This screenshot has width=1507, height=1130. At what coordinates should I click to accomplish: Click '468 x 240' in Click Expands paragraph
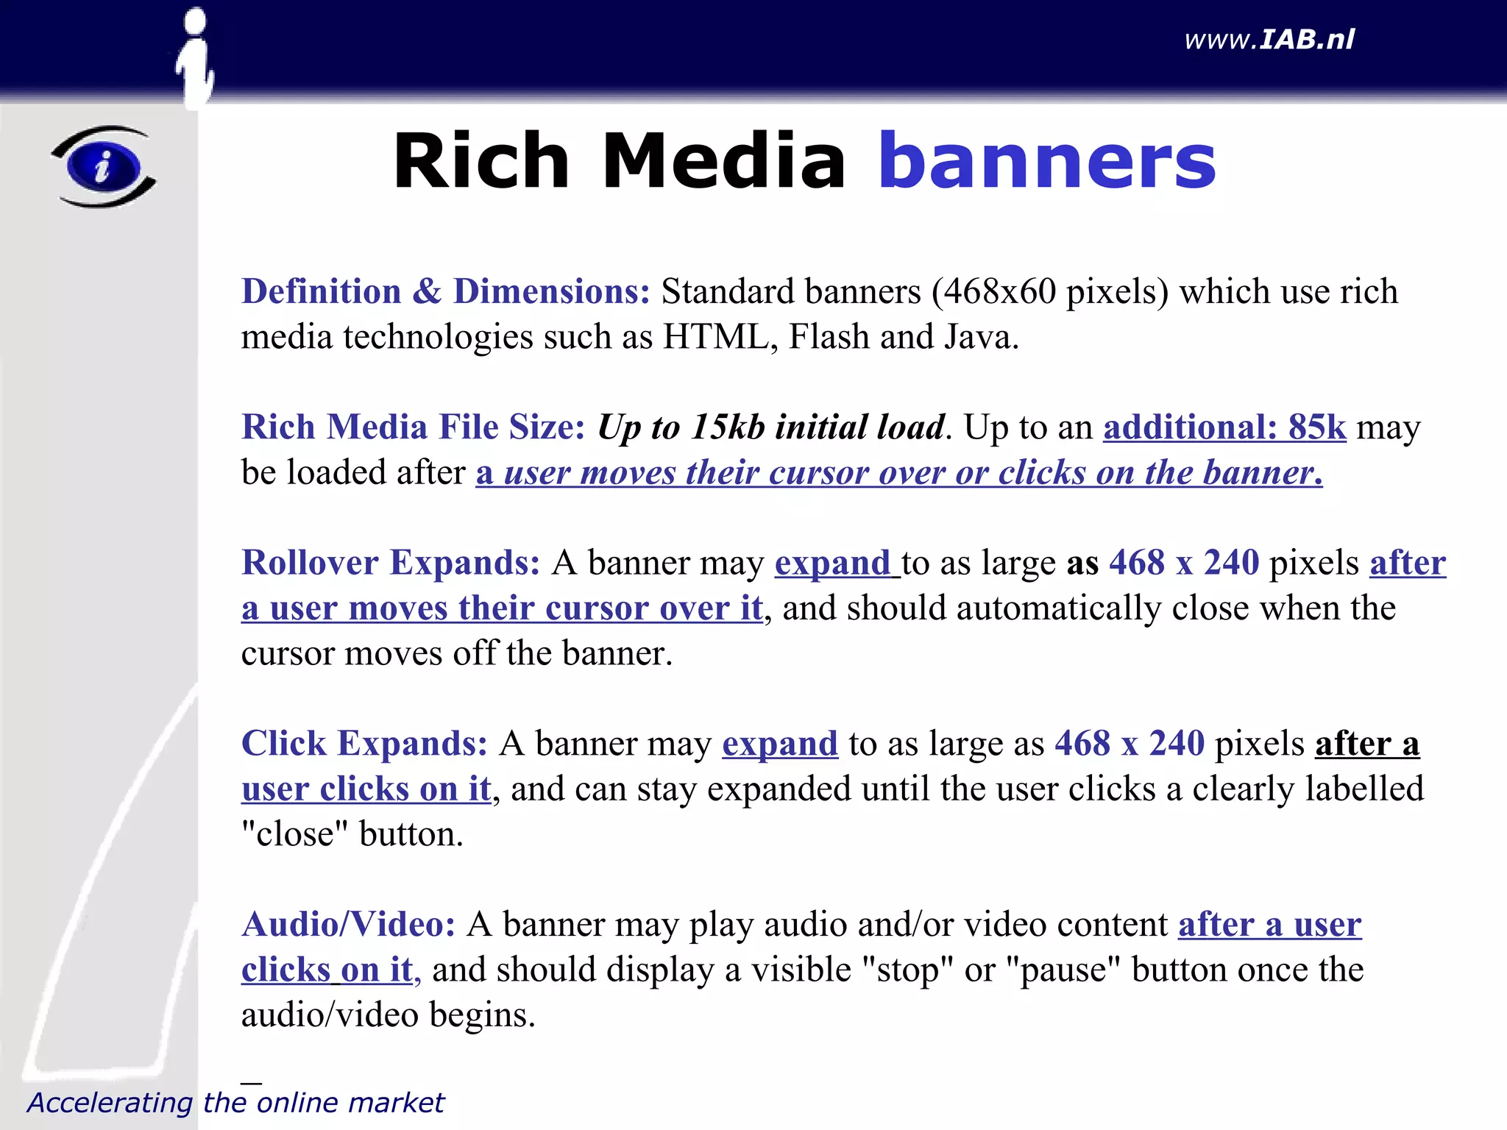tap(1130, 745)
